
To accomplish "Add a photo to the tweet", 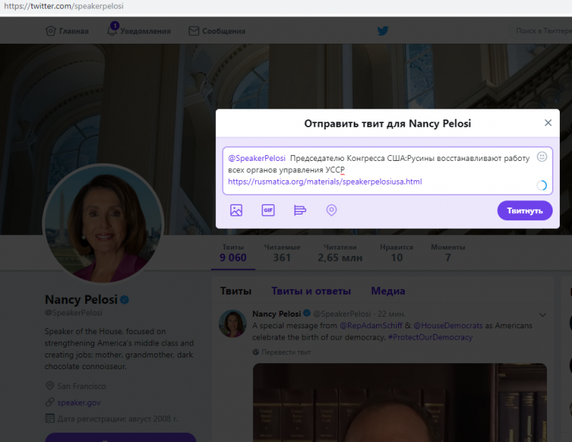I will [x=236, y=210].
